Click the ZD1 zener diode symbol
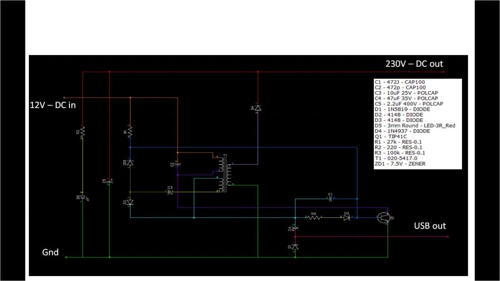 pyautogui.click(x=130, y=163)
